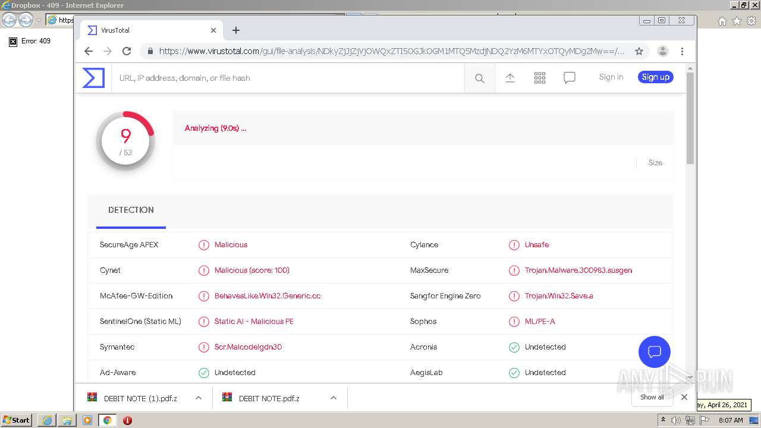Screen dimensions: 761x428
Task: Click the Chrome address bar URL
Action: [392, 51]
